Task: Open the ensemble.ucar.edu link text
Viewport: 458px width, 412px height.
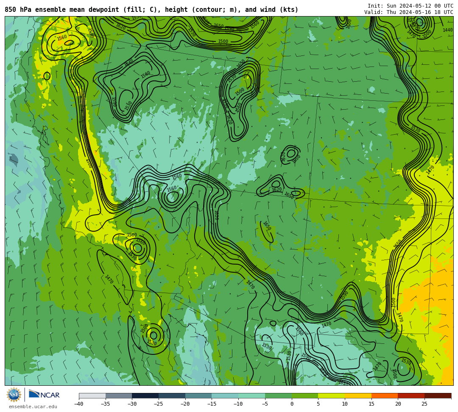Action: click(x=33, y=407)
